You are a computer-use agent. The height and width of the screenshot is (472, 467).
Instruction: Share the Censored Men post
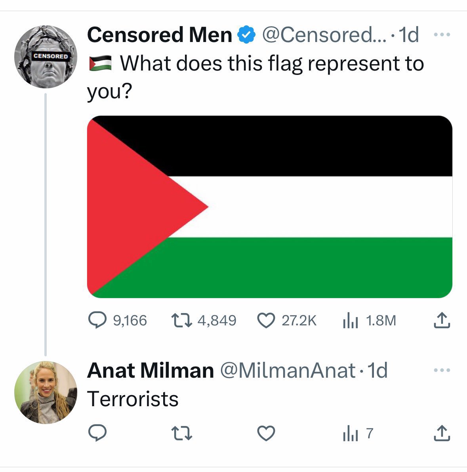point(442,320)
